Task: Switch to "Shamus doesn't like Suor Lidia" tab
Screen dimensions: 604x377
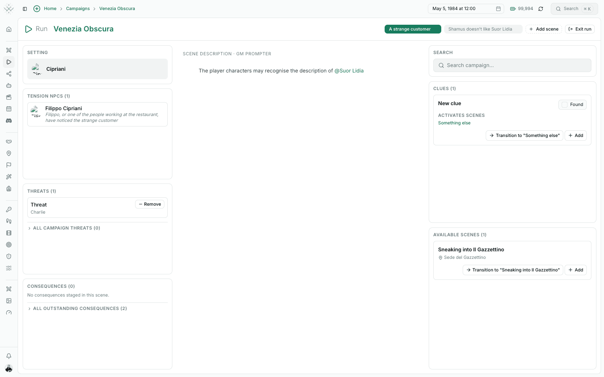Action: pyautogui.click(x=483, y=29)
